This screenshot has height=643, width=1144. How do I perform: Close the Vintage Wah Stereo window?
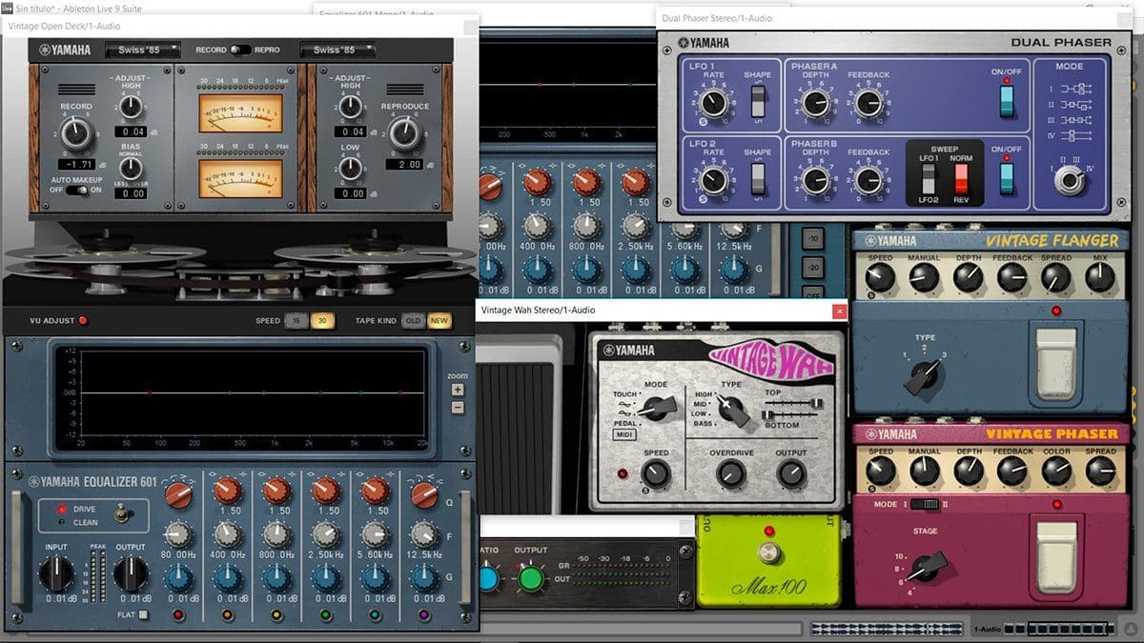(x=839, y=311)
